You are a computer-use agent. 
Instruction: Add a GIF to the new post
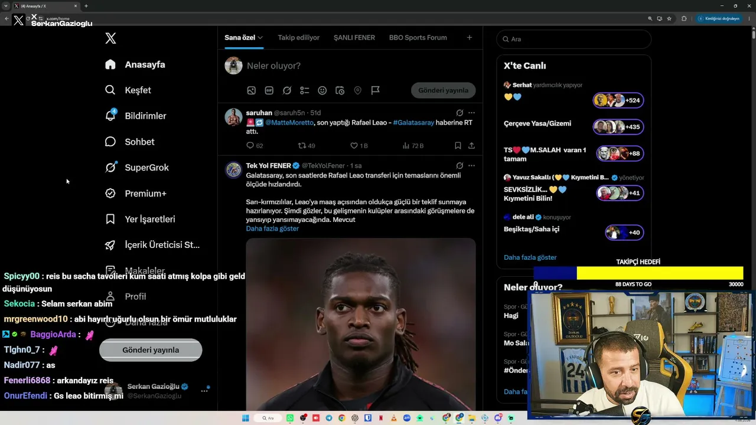[269, 90]
